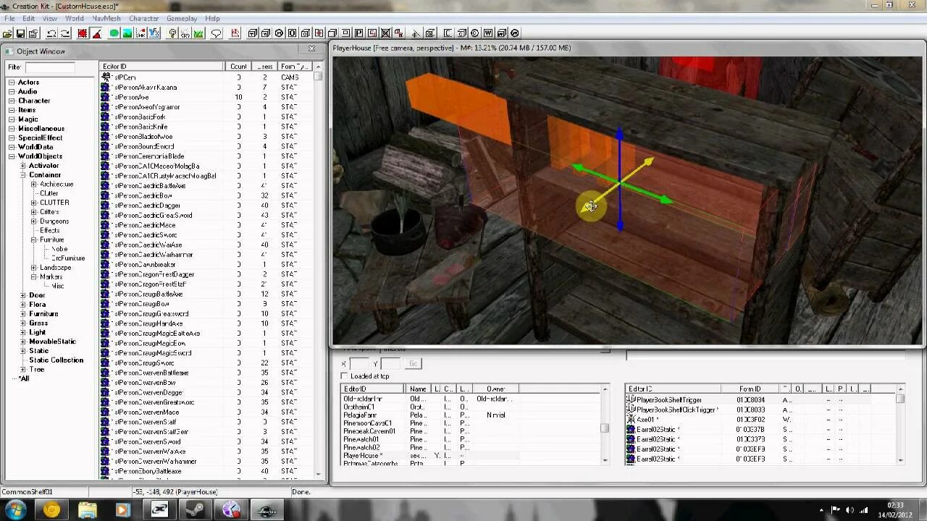927x521 pixels.
Task: Click the Open data files toolbar icon
Action: click(x=7, y=33)
